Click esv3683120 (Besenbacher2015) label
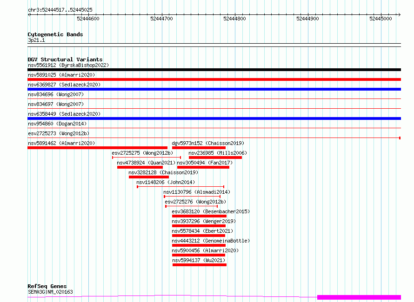The image size is (414, 302). [211, 211]
